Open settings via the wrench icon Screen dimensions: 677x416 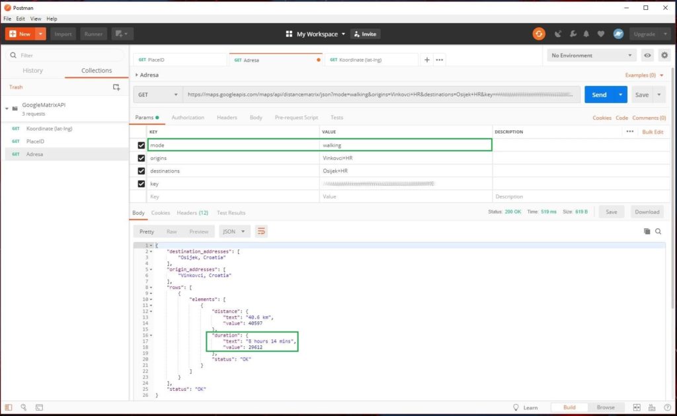(x=573, y=34)
